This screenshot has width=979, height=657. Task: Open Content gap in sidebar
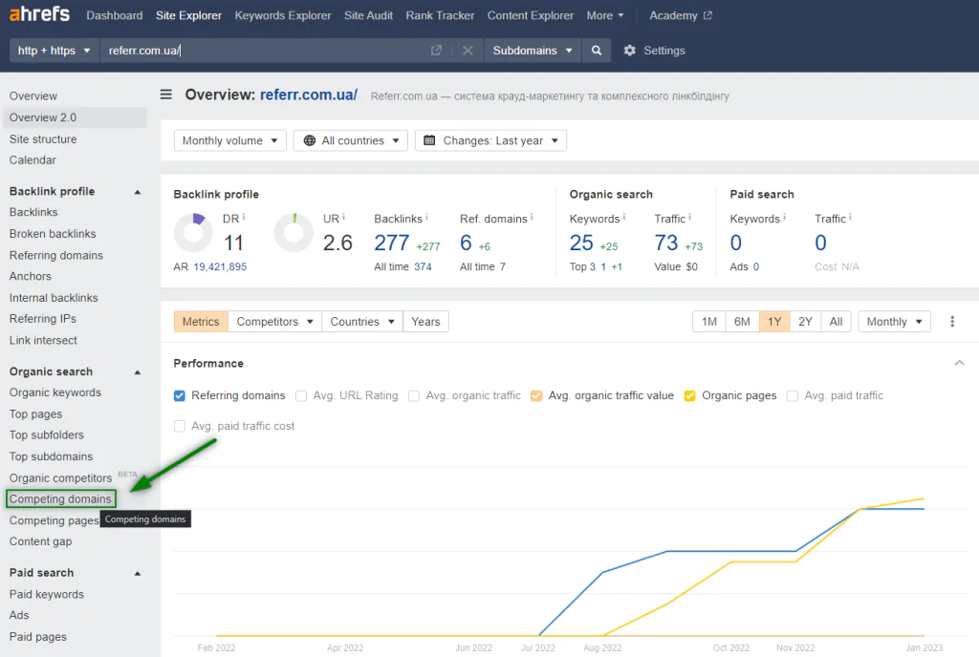(x=40, y=541)
